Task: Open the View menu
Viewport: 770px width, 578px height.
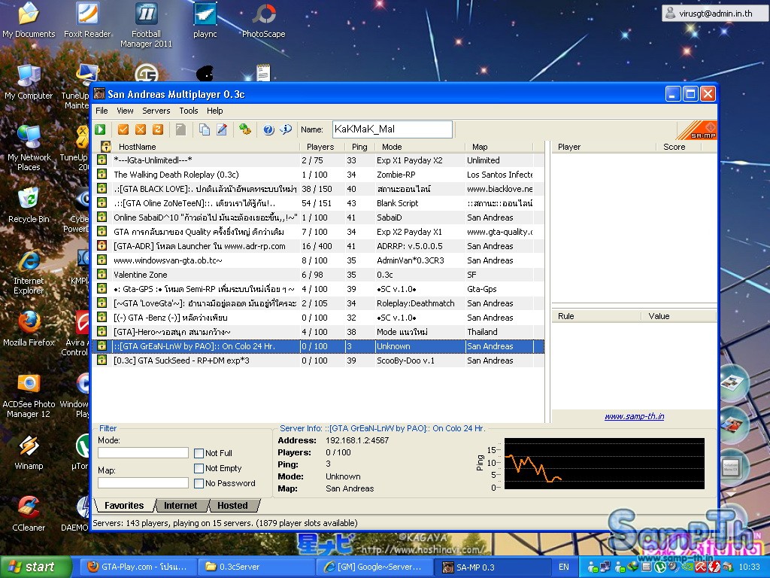Action: (125, 111)
